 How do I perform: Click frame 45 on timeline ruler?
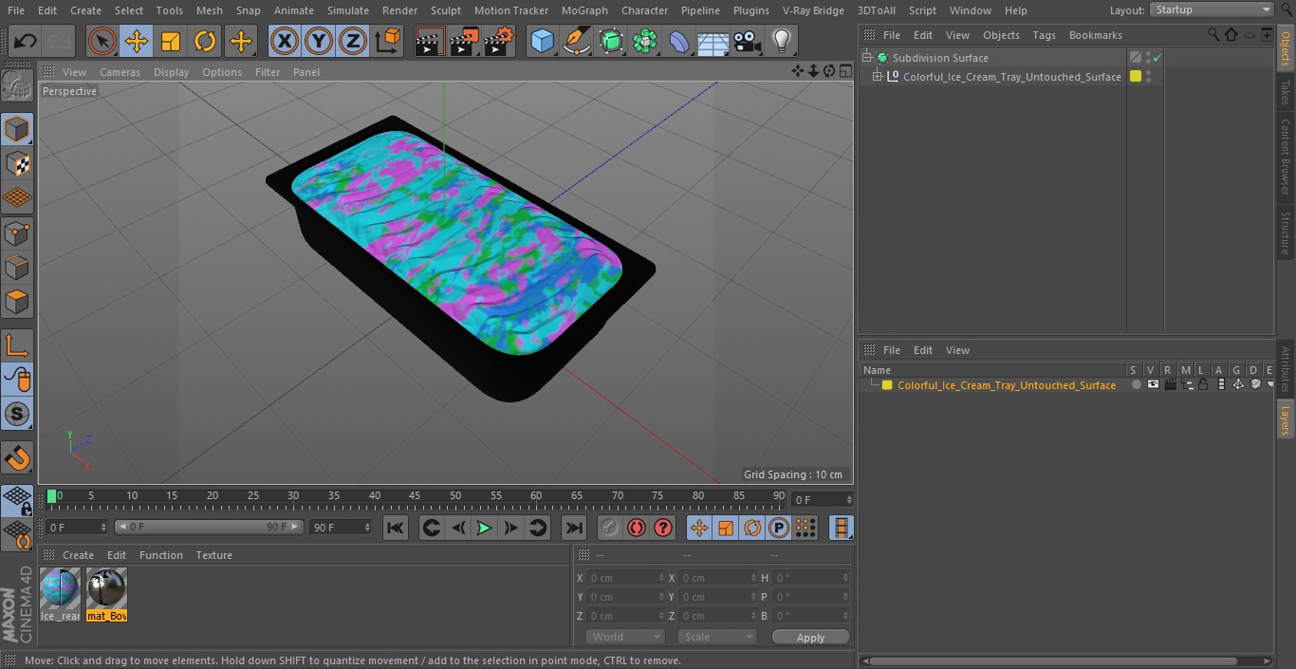415,496
